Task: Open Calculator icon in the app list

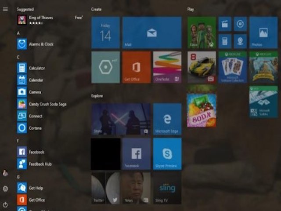Action: (x=22, y=68)
